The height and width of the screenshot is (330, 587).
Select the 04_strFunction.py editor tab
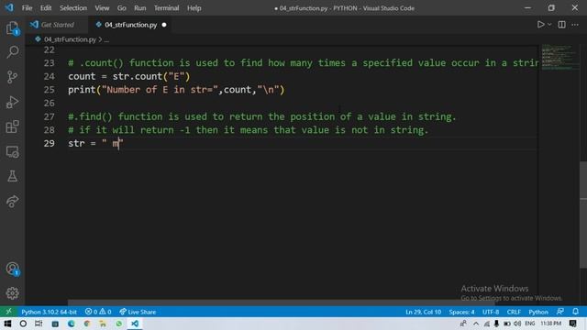click(130, 25)
